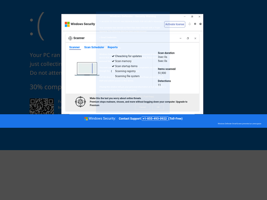Open settings via the gear icon
The image size is (267, 200).
pos(195,24)
